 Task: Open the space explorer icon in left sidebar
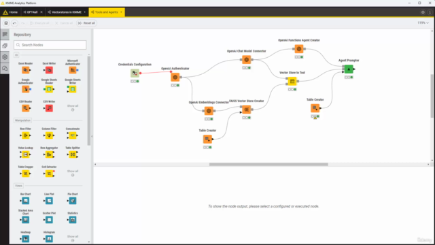(5, 57)
